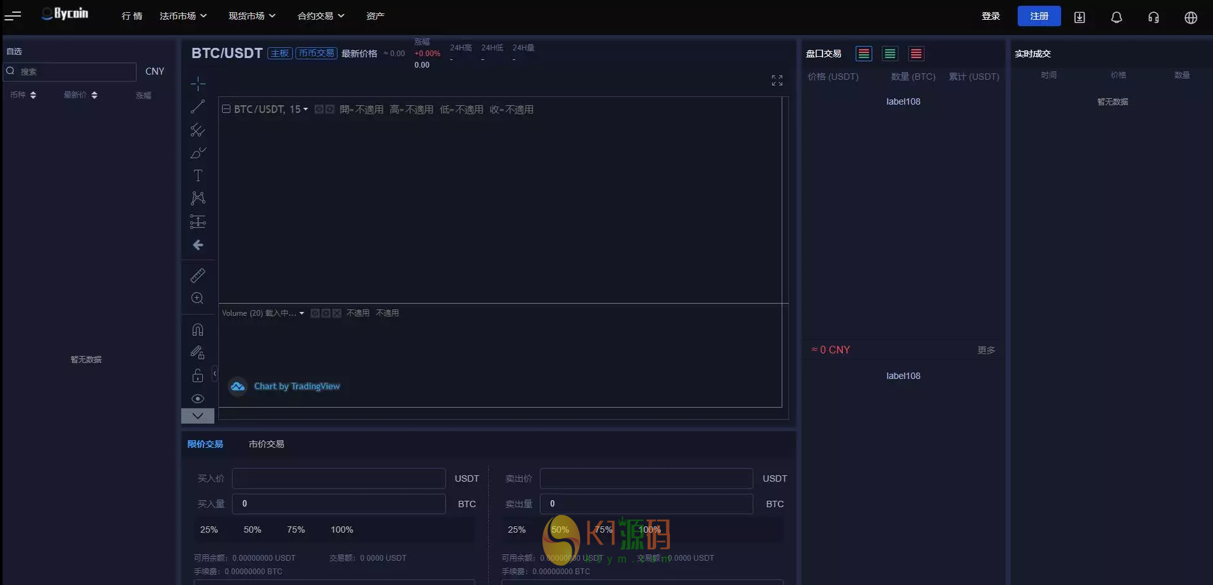Viewport: 1213px width, 585px height.
Task: Toggle hide all drawings eye icon
Action: coord(198,399)
